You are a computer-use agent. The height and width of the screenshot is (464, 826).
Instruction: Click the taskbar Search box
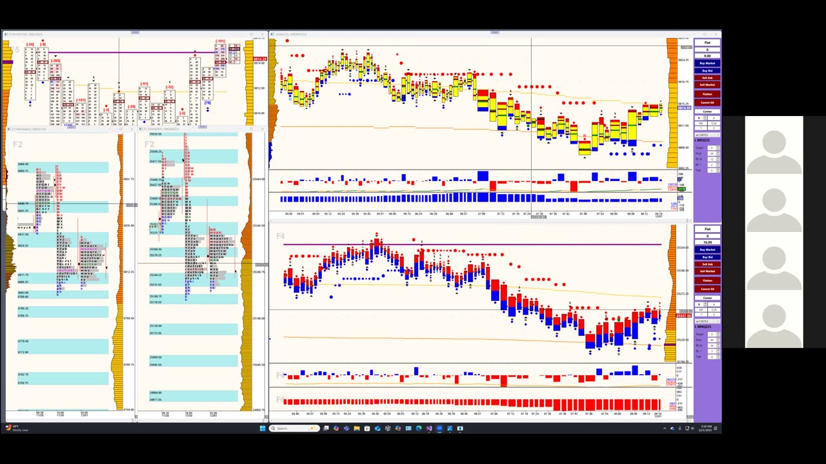(x=295, y=428)
